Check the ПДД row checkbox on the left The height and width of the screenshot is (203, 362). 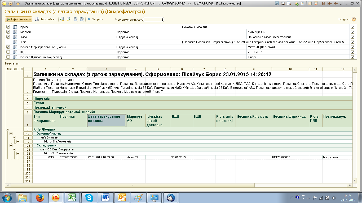tap(8, 52)
